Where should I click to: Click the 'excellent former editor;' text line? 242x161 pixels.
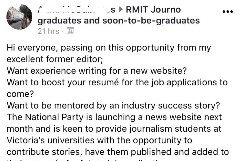[x=55, y=59]
